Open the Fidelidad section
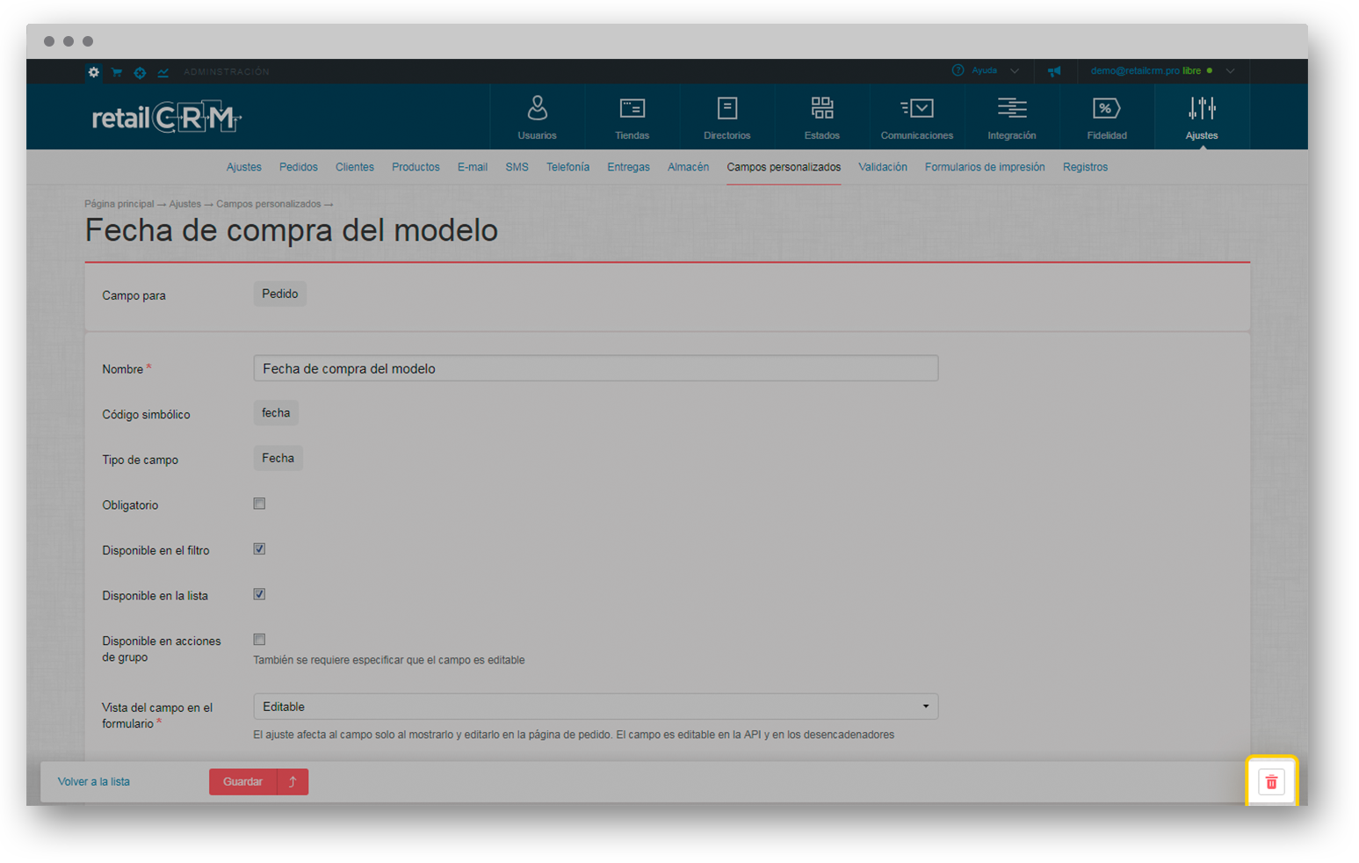The width and height of the screenshot is (1359, 863). [x=1106, y=118]
